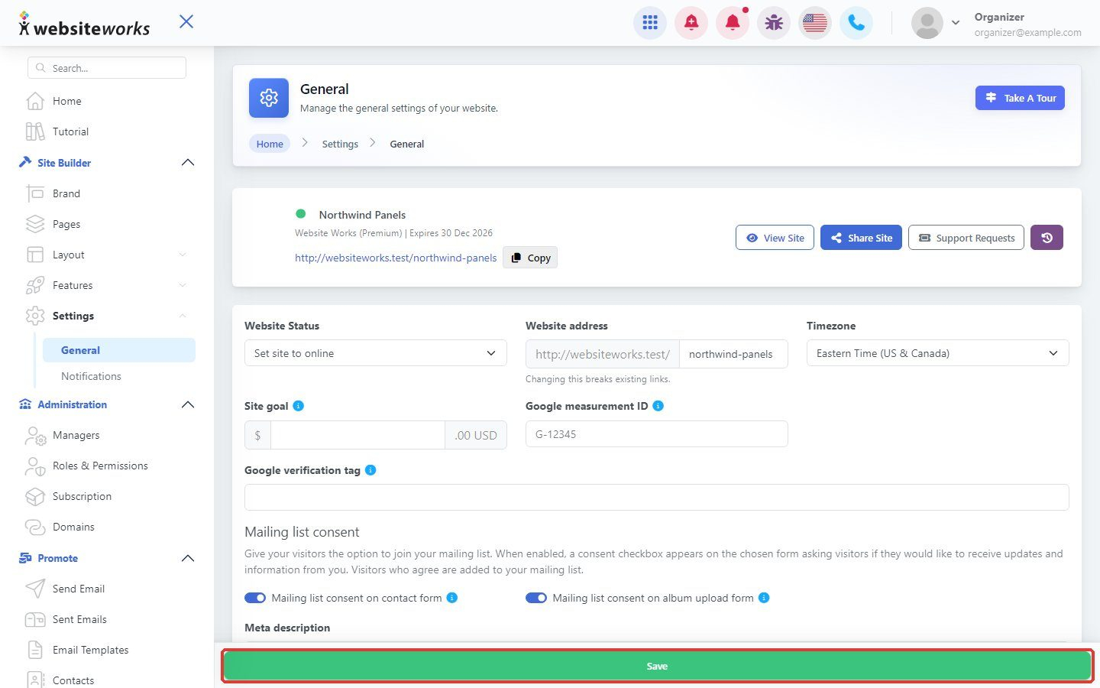Click the Copy URL button

point(530,258)
